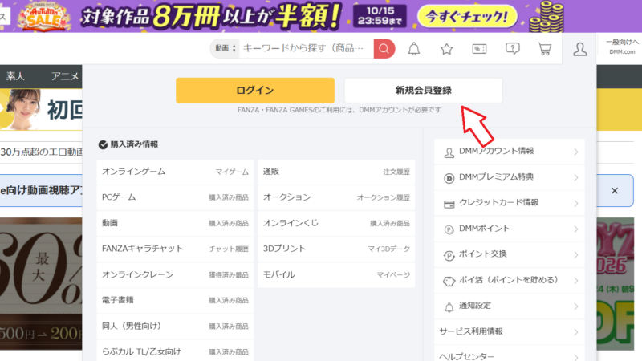Click the ポイント交換 icon
Screen dimensions: 642x361
449,255
